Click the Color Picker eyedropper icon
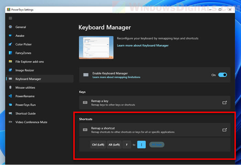The image size is (241, 165). pos(10,44)
